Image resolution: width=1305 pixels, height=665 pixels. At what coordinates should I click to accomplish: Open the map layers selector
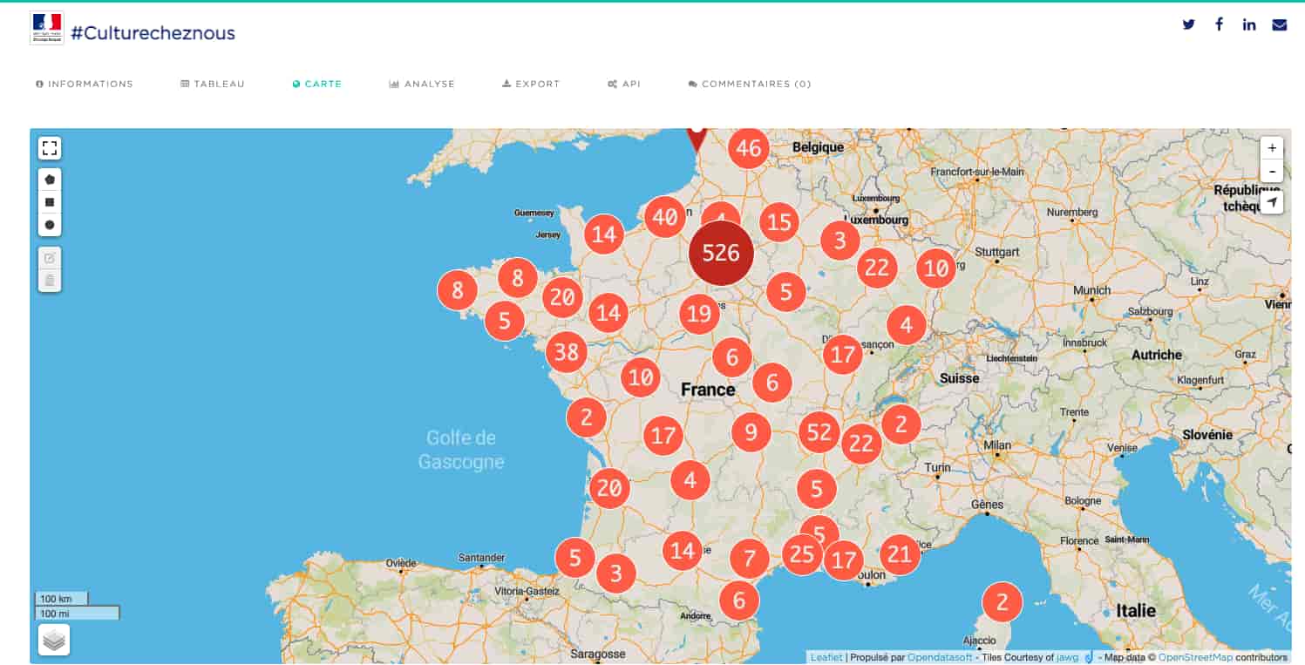(54, 640)
